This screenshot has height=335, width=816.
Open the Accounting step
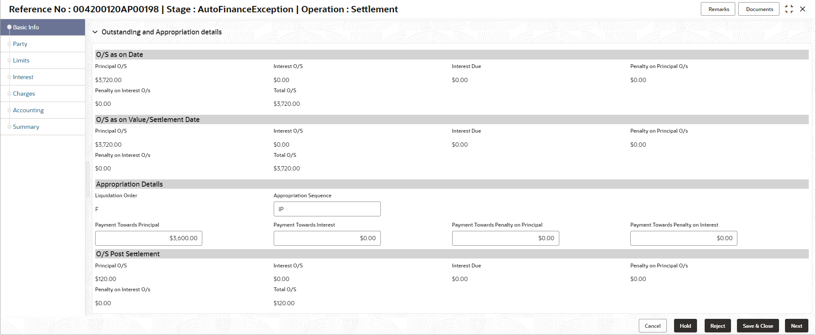(28, 110)
